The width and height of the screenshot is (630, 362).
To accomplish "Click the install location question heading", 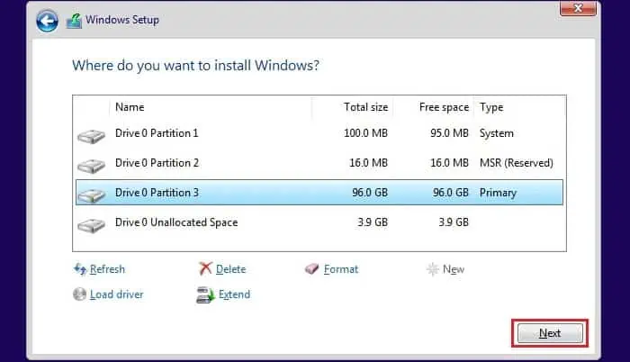I will click(x=195, y=66).
